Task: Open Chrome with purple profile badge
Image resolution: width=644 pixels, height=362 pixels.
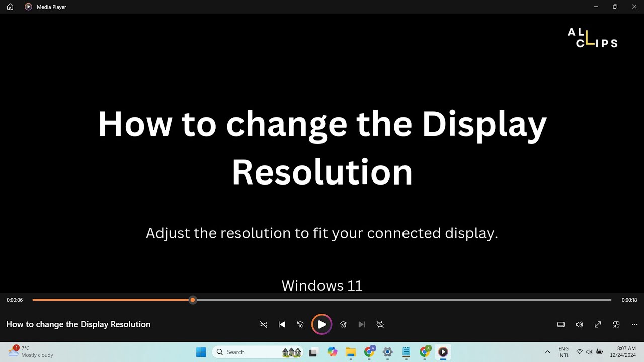Action: pos(369,352)
